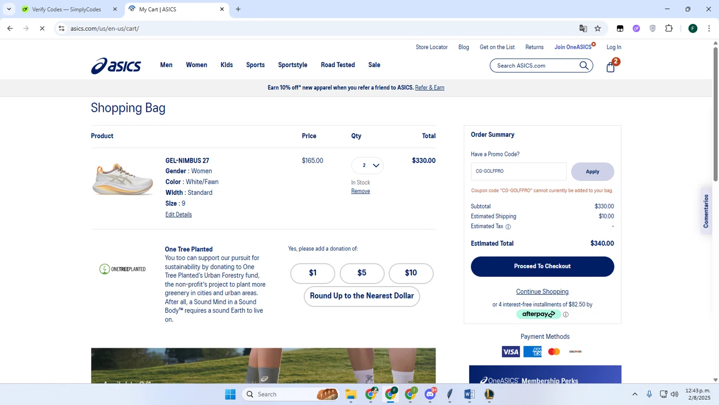Open the Road Tested menu

338,65
